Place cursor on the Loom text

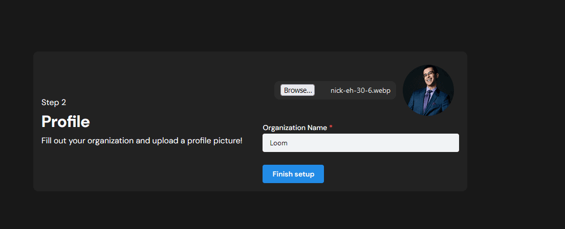[x=279, y=143]
